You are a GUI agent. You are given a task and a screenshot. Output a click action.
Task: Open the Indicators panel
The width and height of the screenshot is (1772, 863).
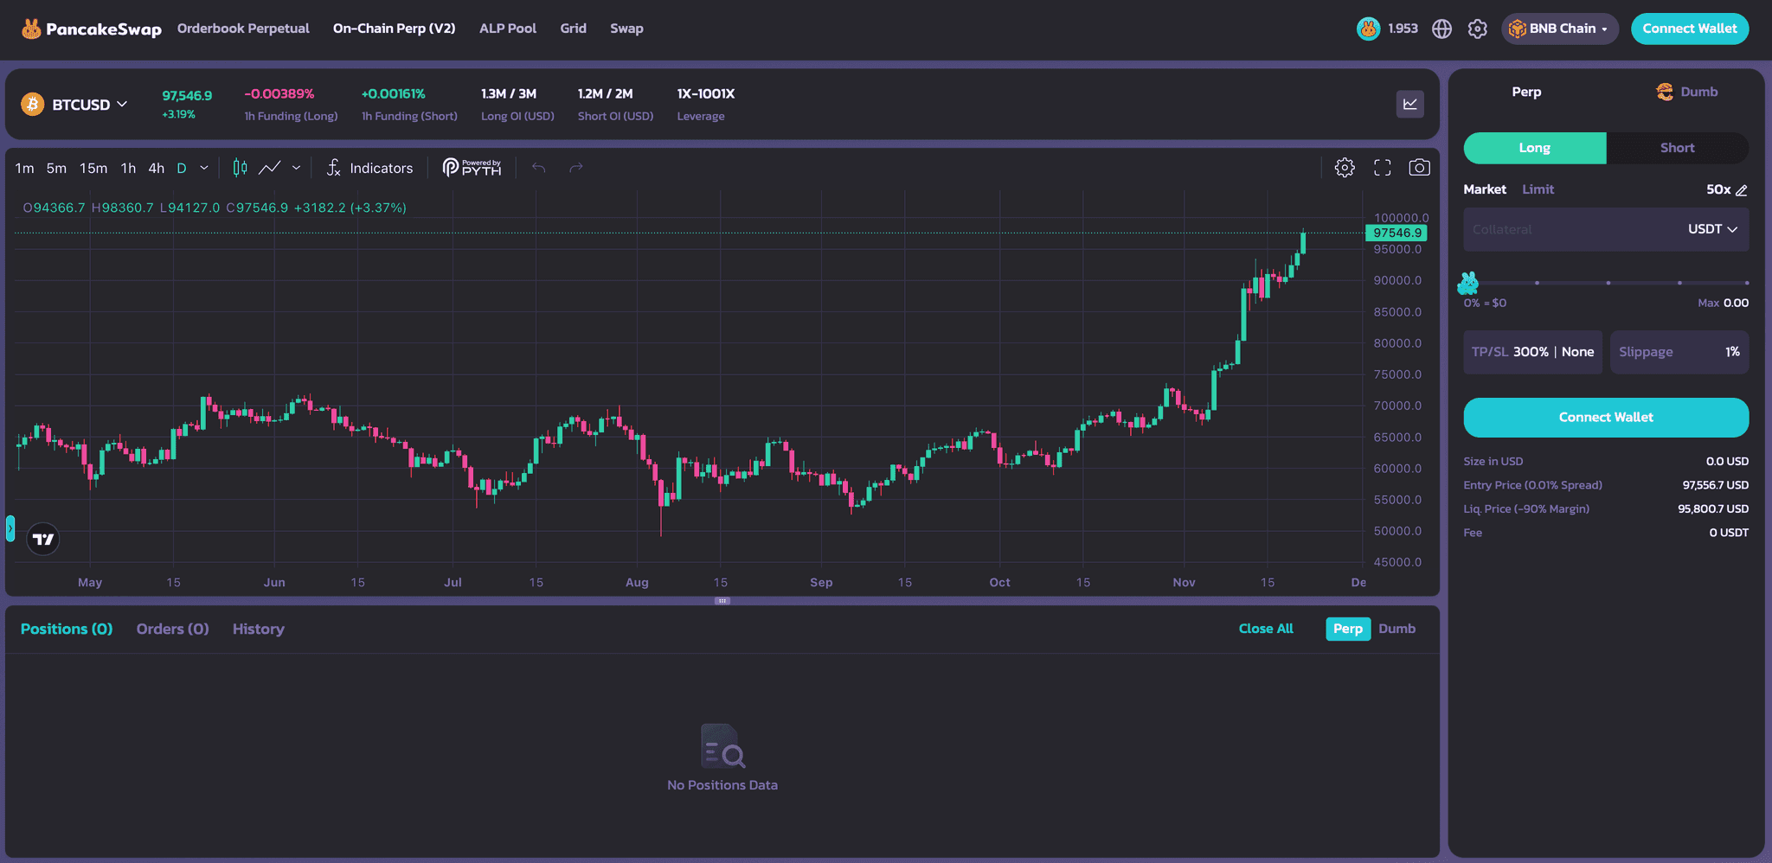point(369,168)
